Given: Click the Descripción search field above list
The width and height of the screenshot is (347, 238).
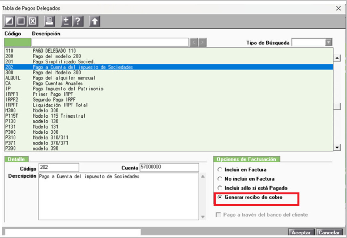Looking at the screenshot, I should 110,43.
